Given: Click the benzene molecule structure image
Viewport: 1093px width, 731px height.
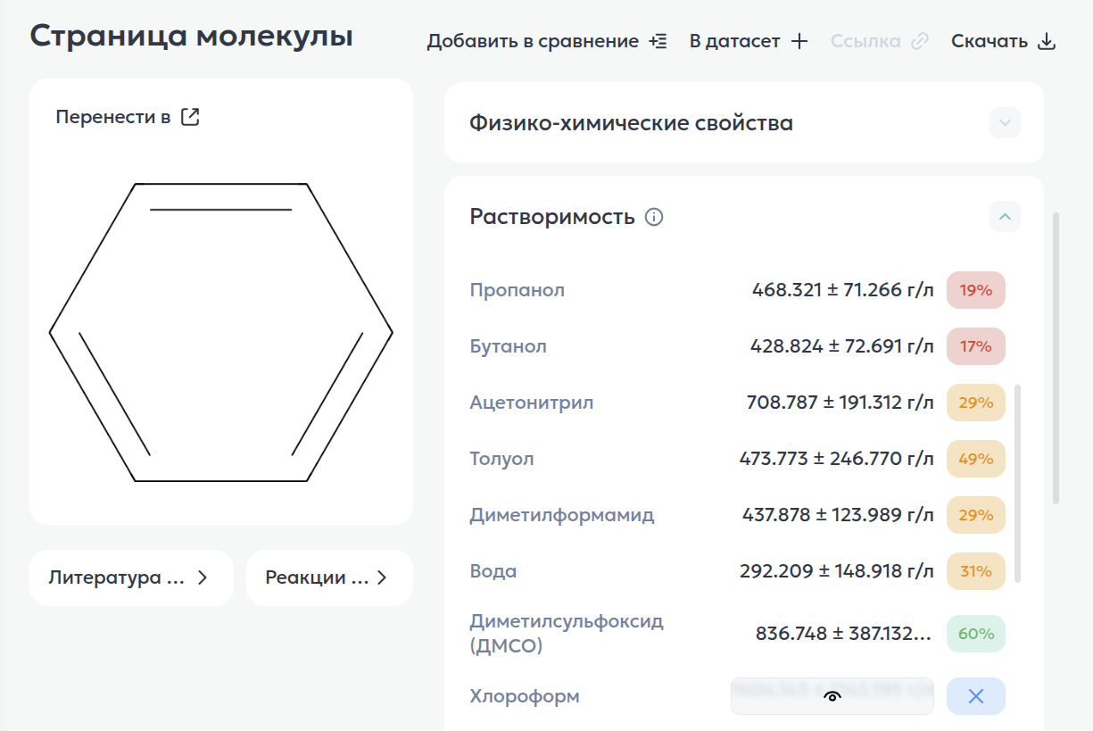Looking at the screenshot, I should coord(221,332).
